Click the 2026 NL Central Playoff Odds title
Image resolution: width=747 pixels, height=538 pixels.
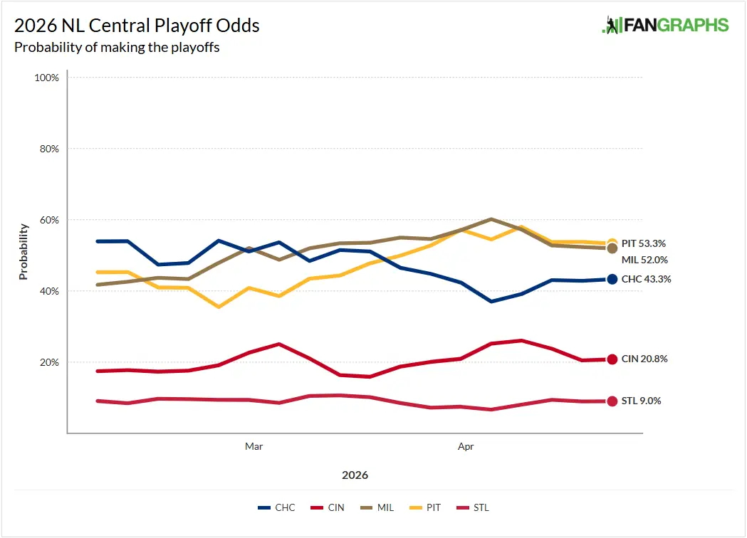pyautogui.click(x=137, y=26)
